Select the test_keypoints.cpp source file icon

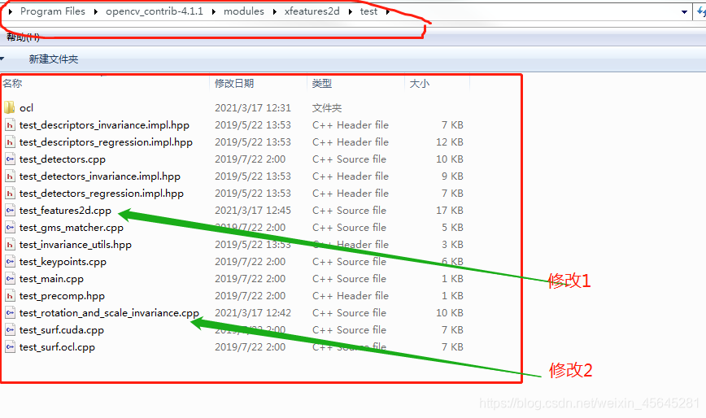(10, 261)
